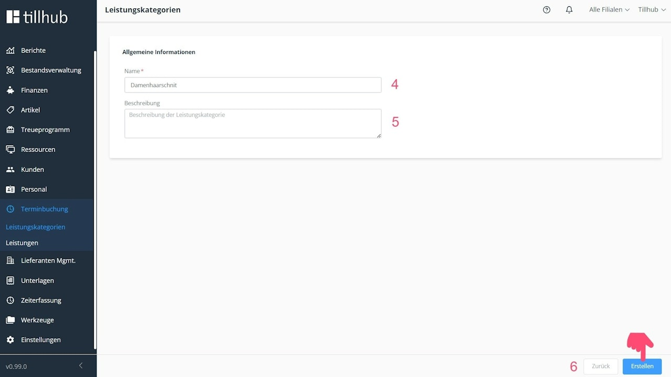Open the help question mark icon

pyautogui.click(x=547, y=9)
